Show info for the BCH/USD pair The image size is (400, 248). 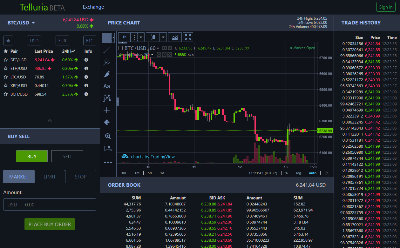(86, 94)
